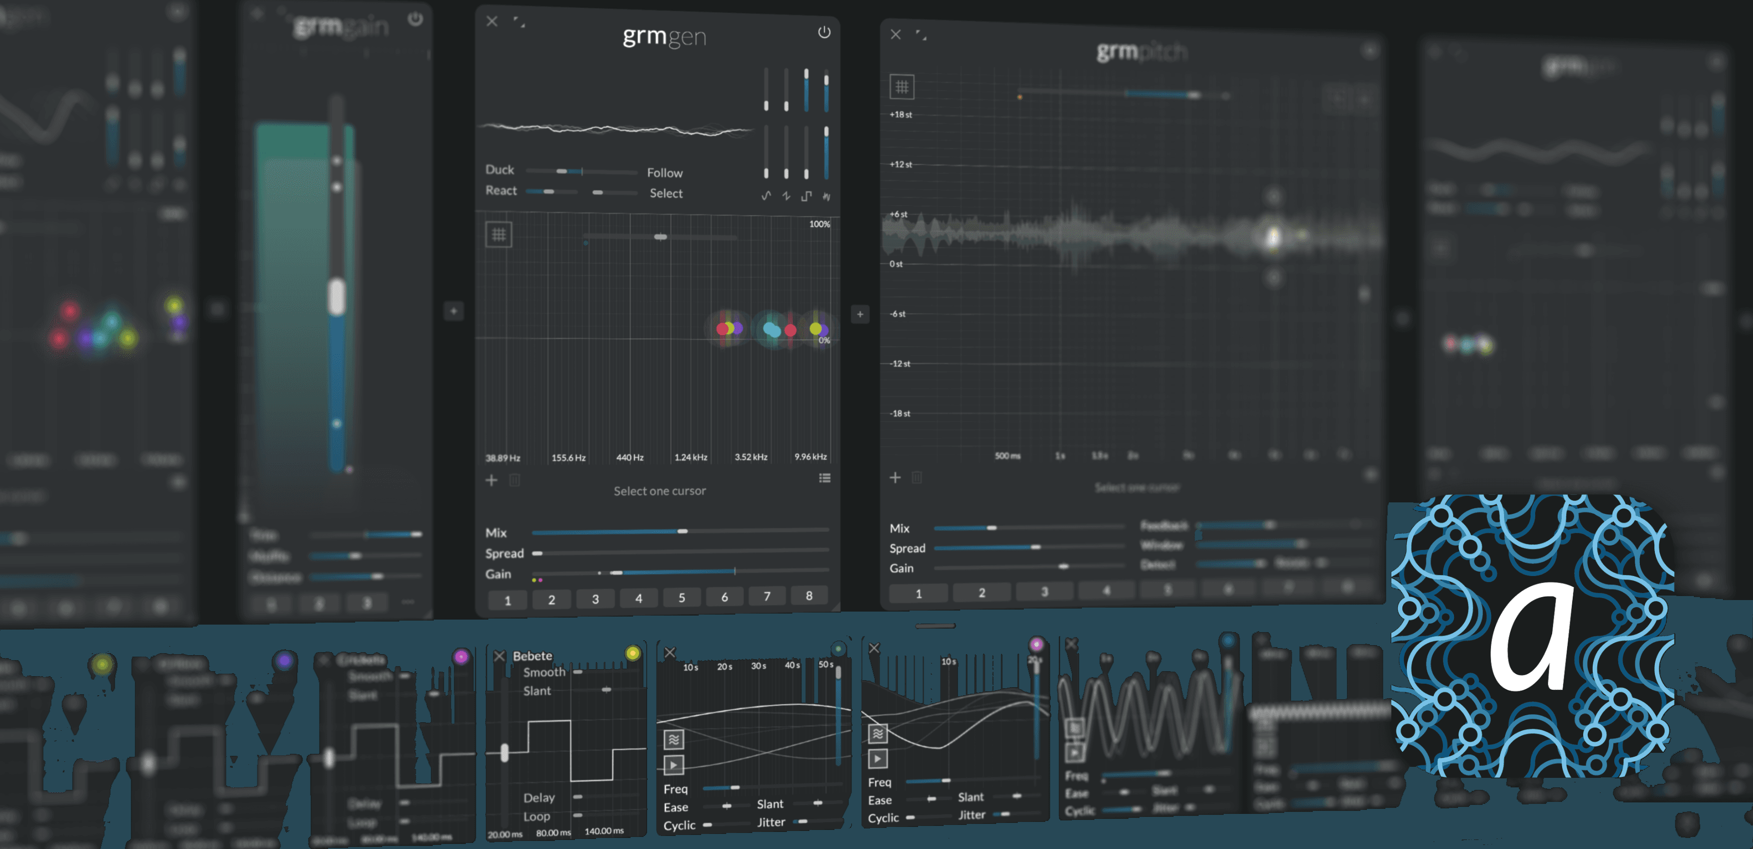Select preset 1 in grmgen
1753x849 pixels.
pyautogui.click(x=508, y=600)
